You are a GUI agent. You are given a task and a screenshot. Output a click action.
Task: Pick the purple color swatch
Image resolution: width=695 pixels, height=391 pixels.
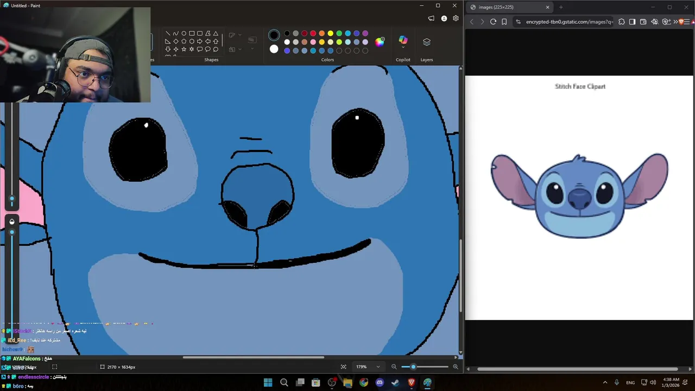[x=365, y=34]
